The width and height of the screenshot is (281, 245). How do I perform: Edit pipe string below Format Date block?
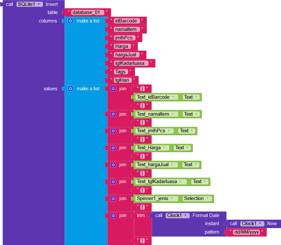click(x=142, y=241)
